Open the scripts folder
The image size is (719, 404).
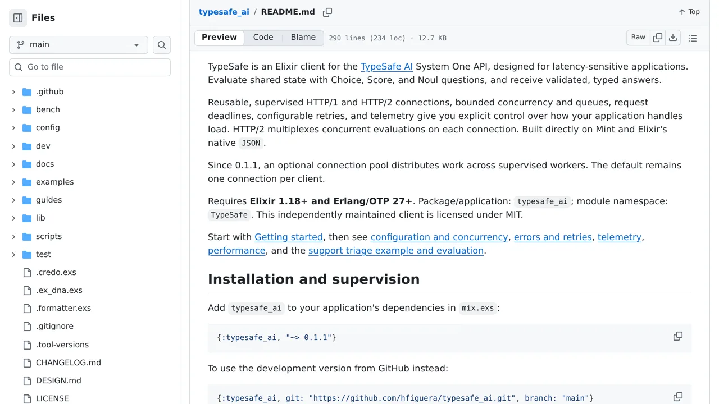(x=49, y=236)
